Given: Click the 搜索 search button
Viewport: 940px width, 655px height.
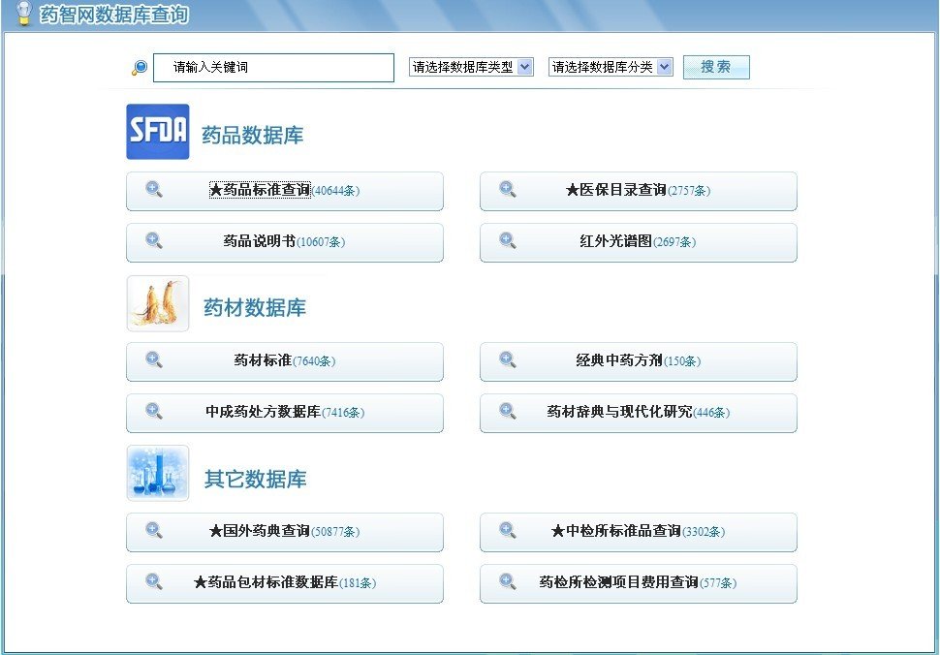Looking at the screenshot, I should click(716, 67).
